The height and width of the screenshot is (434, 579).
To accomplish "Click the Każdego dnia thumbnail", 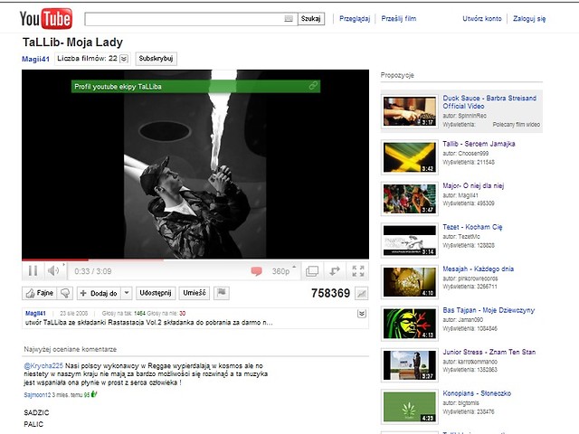I will (x=410, y=282).
